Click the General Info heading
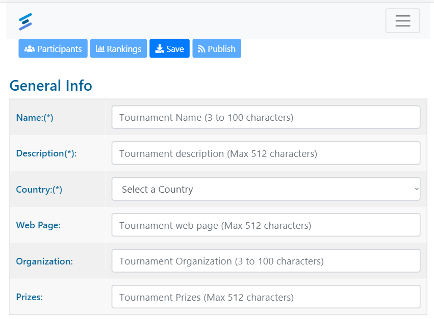Viewport: 434px width, 319px height. (x=51, y=86)
